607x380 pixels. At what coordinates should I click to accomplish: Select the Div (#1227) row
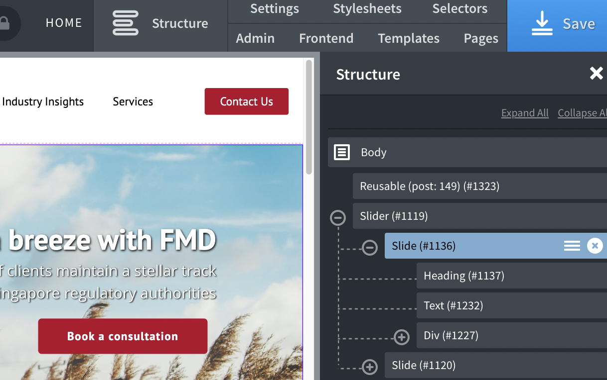coord(512,335)
